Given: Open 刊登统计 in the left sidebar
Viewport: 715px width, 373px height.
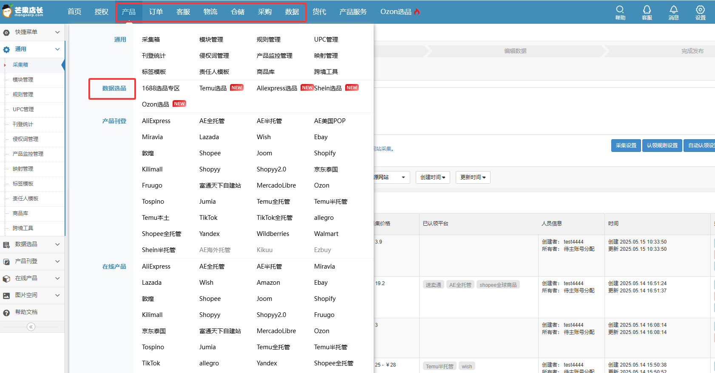Looking at the screenshot, I should [23, 124].
